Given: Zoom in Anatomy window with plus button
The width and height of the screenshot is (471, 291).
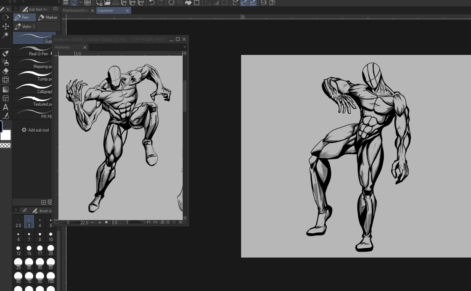Looking at the screenshot, I should tap(100, 222).
